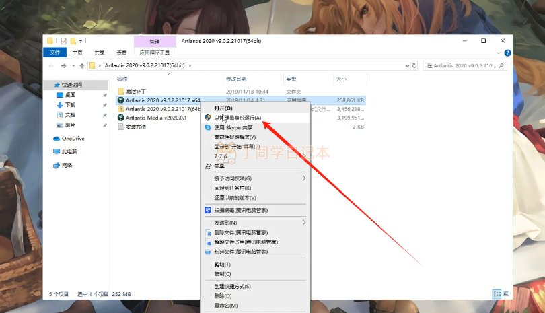Open the Help question mark icon
Image resolution: width=545 pixels, height=313 pixels.
(x=507, y=53)
